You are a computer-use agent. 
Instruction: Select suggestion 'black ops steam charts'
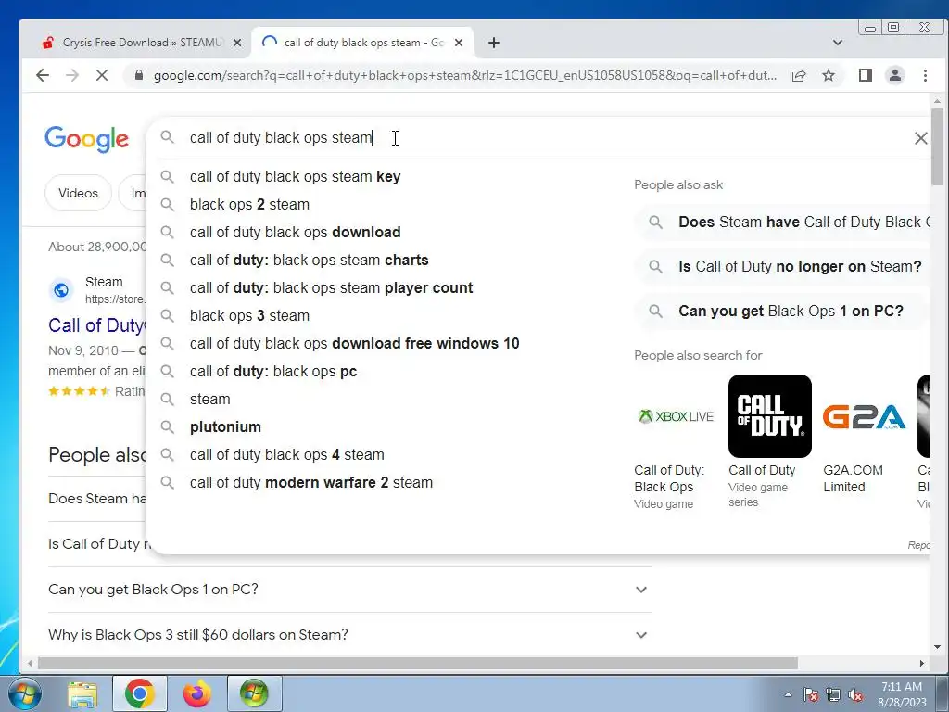pos(309,260)
